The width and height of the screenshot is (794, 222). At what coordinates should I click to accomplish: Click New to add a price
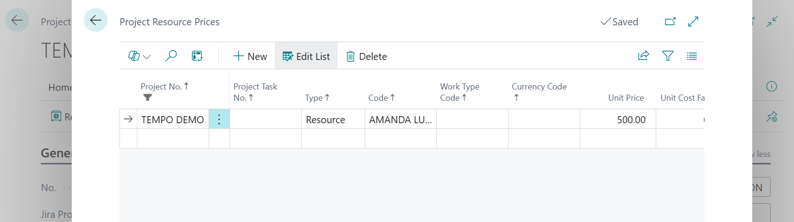click(250, 56)
